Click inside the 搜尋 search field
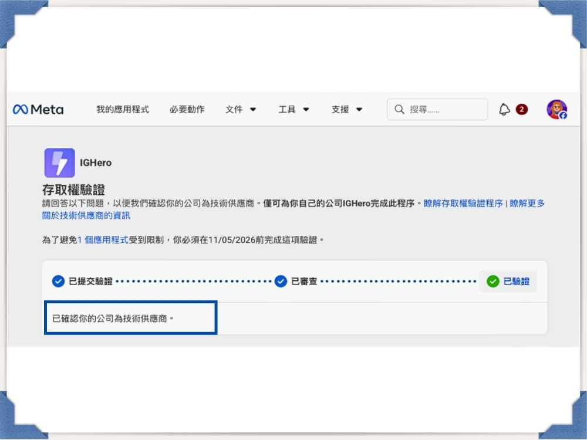The image size is (587, 440). pyautogui.click(x=437, y=109)
